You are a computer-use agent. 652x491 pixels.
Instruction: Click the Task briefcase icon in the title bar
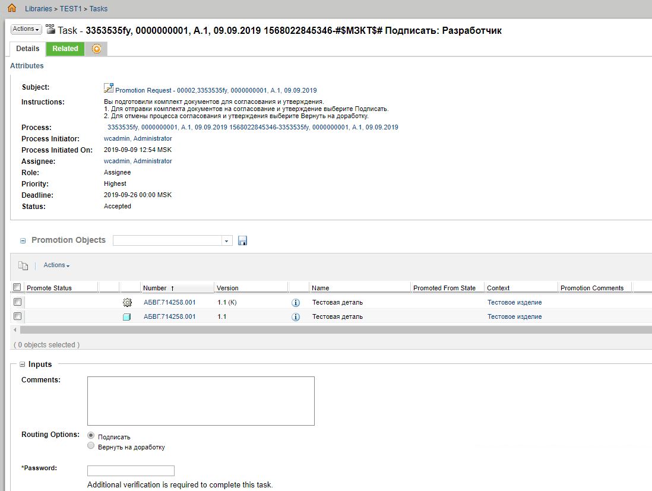[49, 30]
